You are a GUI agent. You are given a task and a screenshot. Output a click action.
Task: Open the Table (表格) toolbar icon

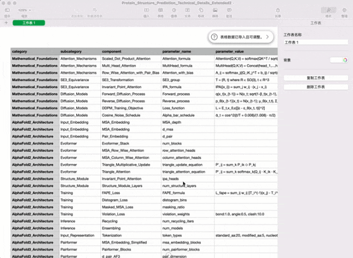[161, 10]
